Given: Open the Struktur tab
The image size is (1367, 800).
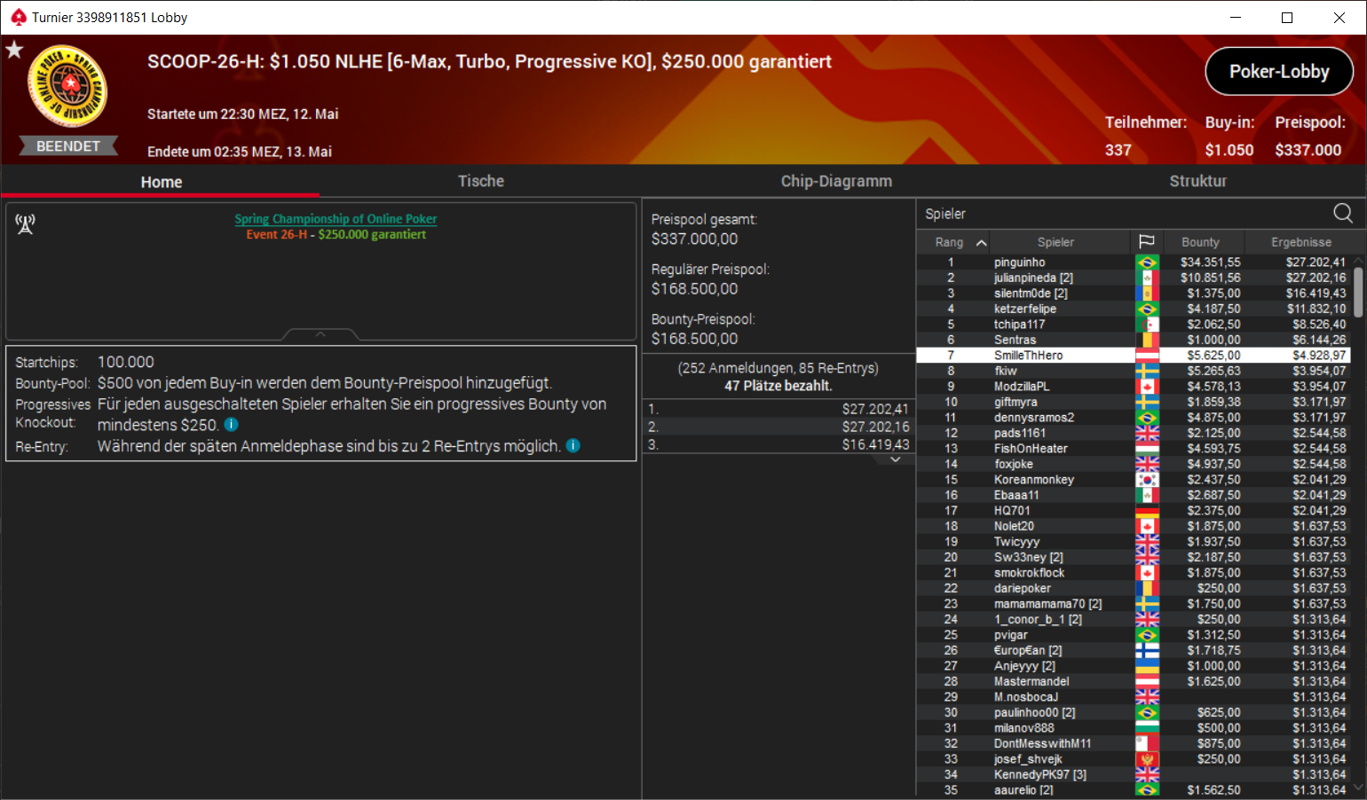Looking at the screenshot, I should [x=1197, y=181].
